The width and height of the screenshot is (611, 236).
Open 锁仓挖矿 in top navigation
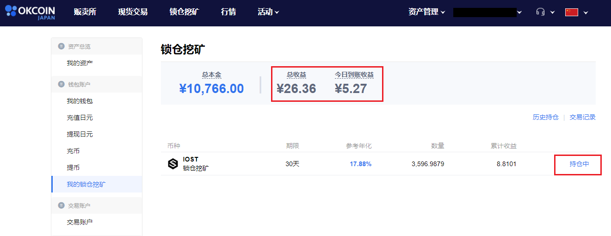click(x=184, y=12)
